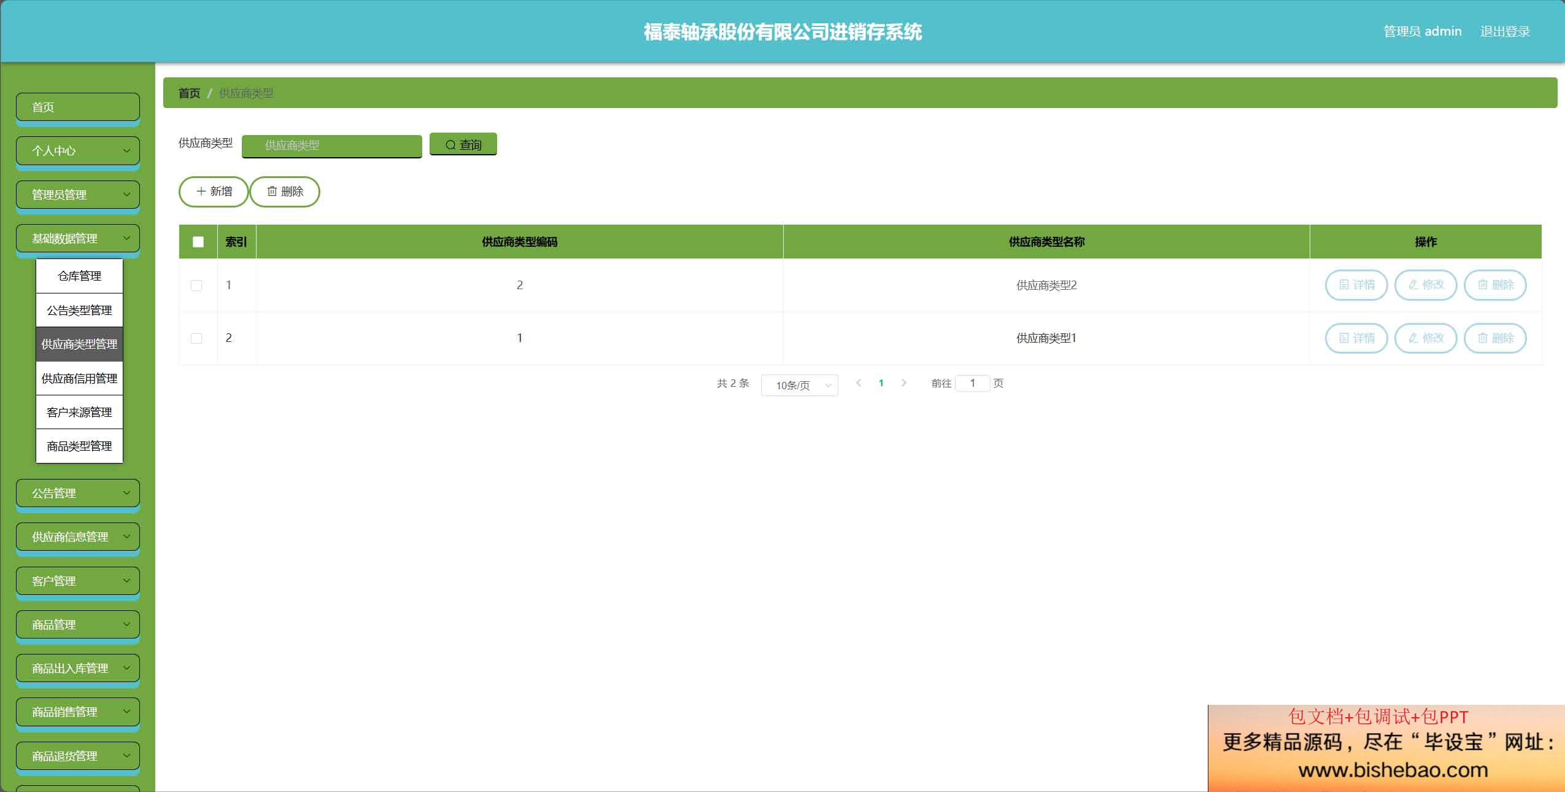Image resolution: width=1565 pixels, height=792 pixels.
Task: Click the 供应商类型编码 column header
Action: (519, 242)
